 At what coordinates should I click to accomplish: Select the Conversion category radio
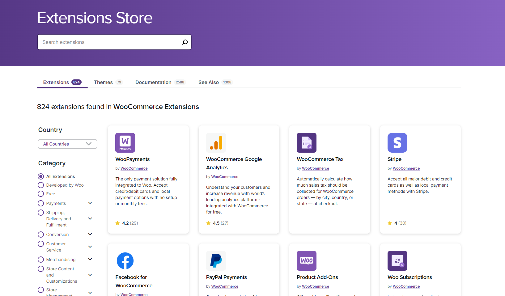click(41, 235)
